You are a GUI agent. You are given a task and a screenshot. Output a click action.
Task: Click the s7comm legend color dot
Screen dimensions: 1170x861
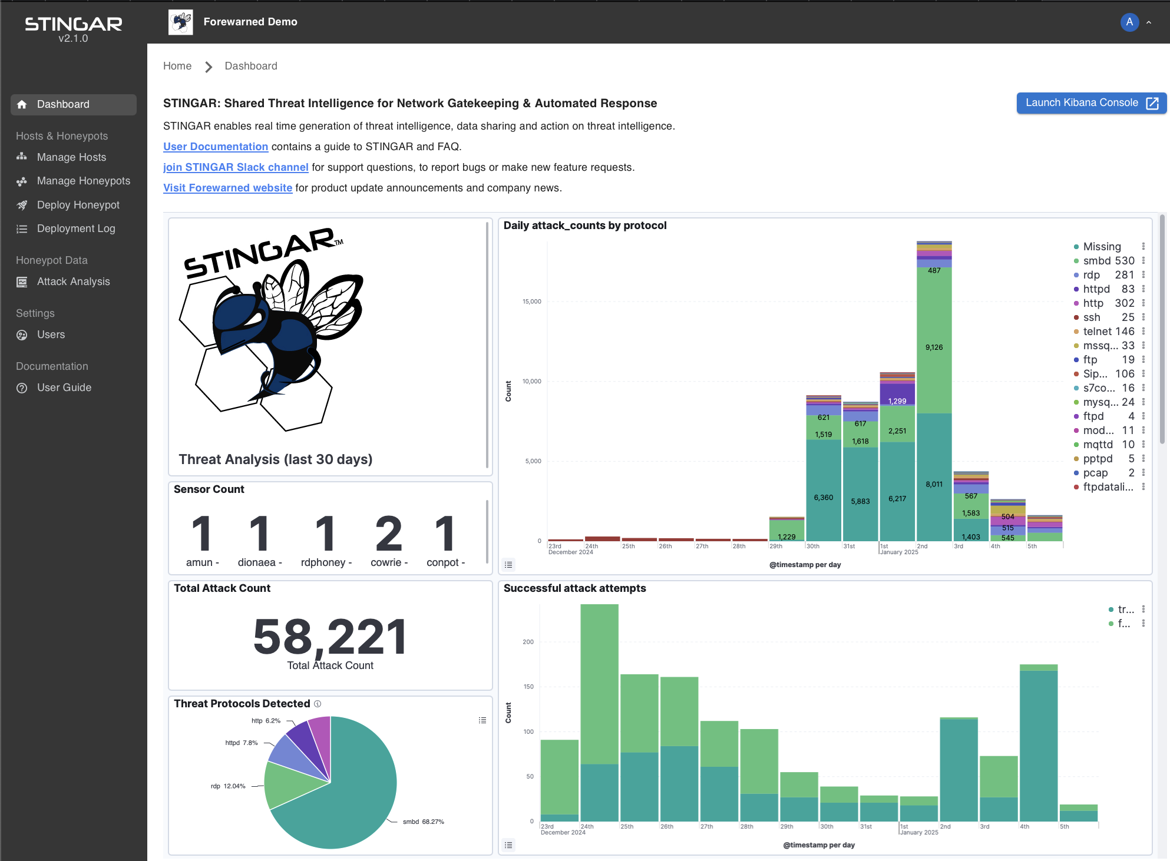[x=1076, y=388]
